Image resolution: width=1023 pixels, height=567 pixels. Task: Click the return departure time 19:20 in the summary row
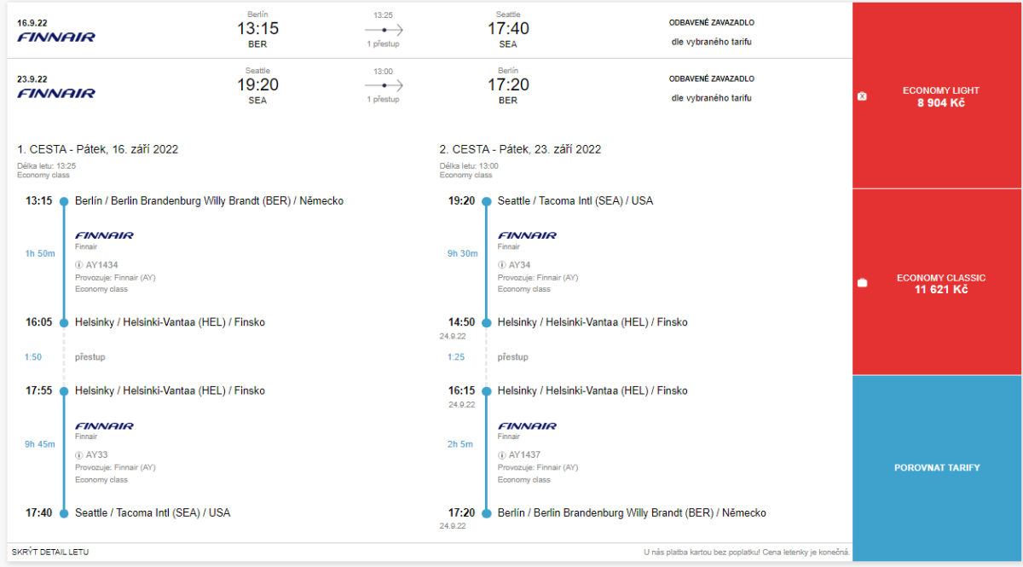[x=257, y=84]
